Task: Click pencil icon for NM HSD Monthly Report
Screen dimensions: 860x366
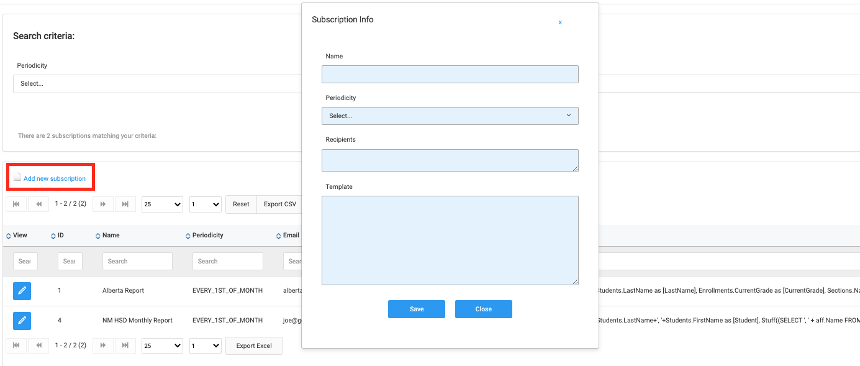Action: [22, 321]
